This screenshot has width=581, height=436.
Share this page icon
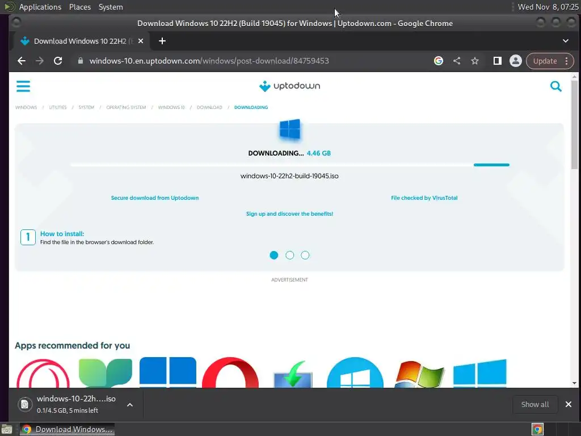tap(457, 61)
